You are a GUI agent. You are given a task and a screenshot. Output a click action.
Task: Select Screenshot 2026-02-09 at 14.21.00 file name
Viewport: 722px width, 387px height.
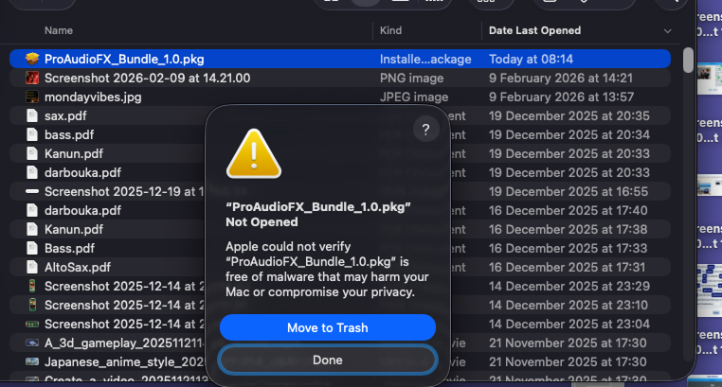pyautogui.click(x=148, y=79)
